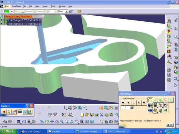179x134 pixels.
Task: Click the floppy disk save icon in Pocketing.1
Action: [x=155, y=105]
